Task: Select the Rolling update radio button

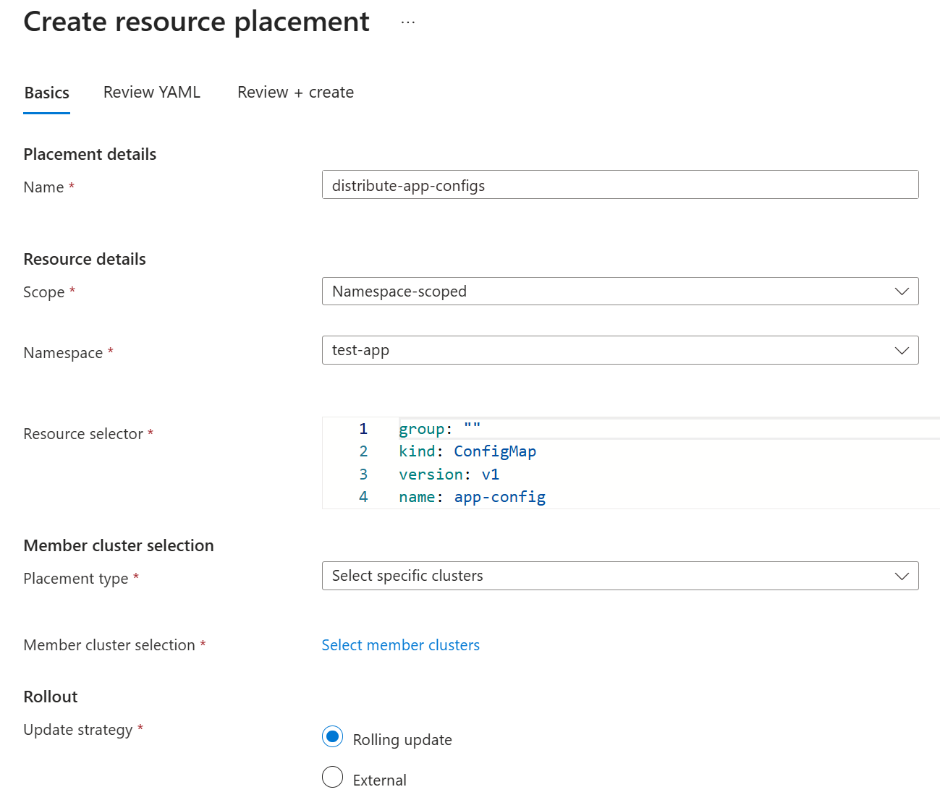Action: pyautogui.click(x=332, y=737)
